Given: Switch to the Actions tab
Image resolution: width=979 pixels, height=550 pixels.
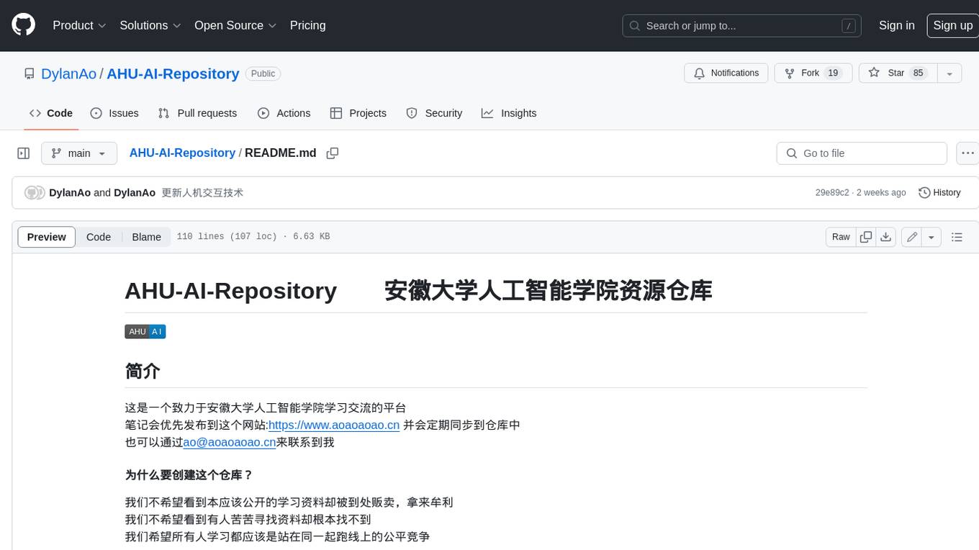Looking at the screenshot, I should (284, 113).
